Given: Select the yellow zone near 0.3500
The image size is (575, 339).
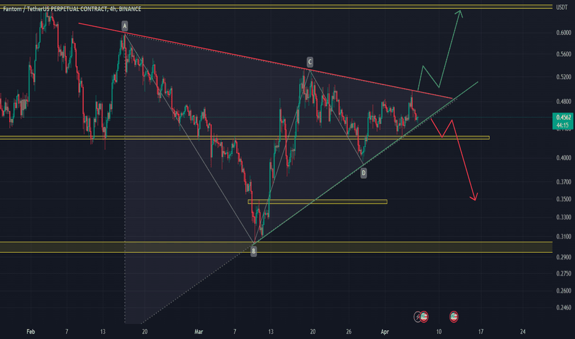Looking at the screenshot, I should click(x=318, y=202).
